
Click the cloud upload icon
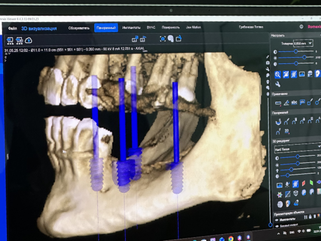tap(28, 41)
